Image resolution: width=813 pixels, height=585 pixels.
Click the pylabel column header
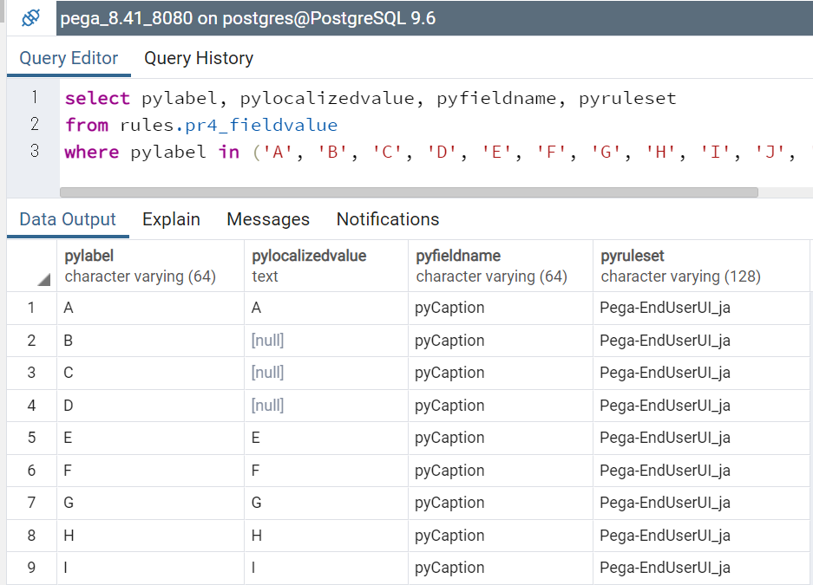tap(150, 265)
